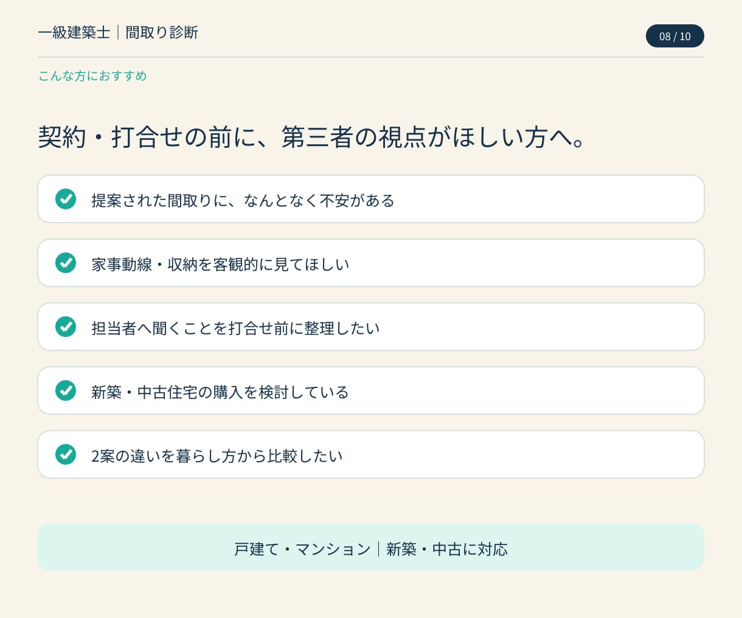This screenshot has height=618, width=742.
Task: Click check icon beside 新築・中古住宅の購入
Action: point(66,391)
